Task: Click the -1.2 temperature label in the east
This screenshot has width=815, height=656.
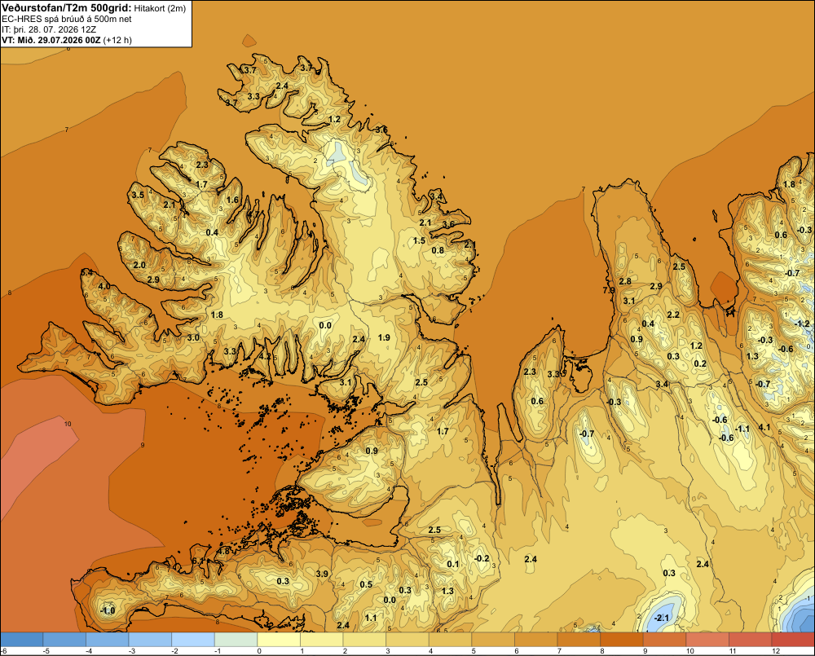Action: (802, 324)
